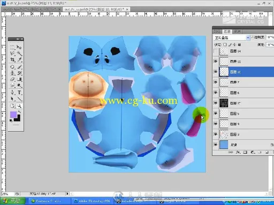Click the opacity value field
The width and height of the screenshot is (274, 205).
(x=270, y=37)
